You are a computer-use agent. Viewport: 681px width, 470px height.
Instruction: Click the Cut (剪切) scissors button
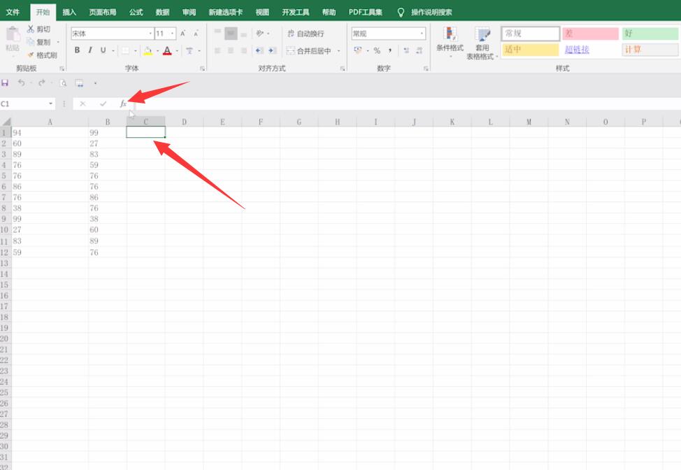38,29
